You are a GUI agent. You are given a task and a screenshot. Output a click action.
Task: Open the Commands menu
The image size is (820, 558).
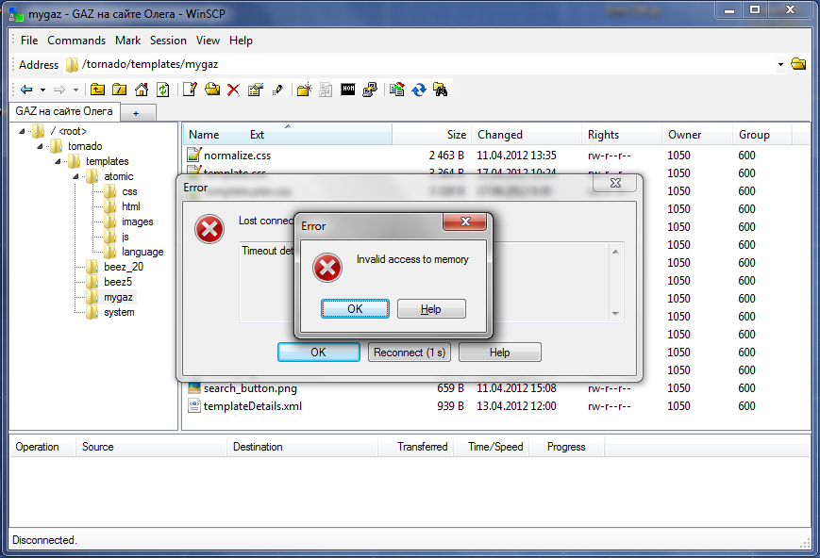coord(76,41)
